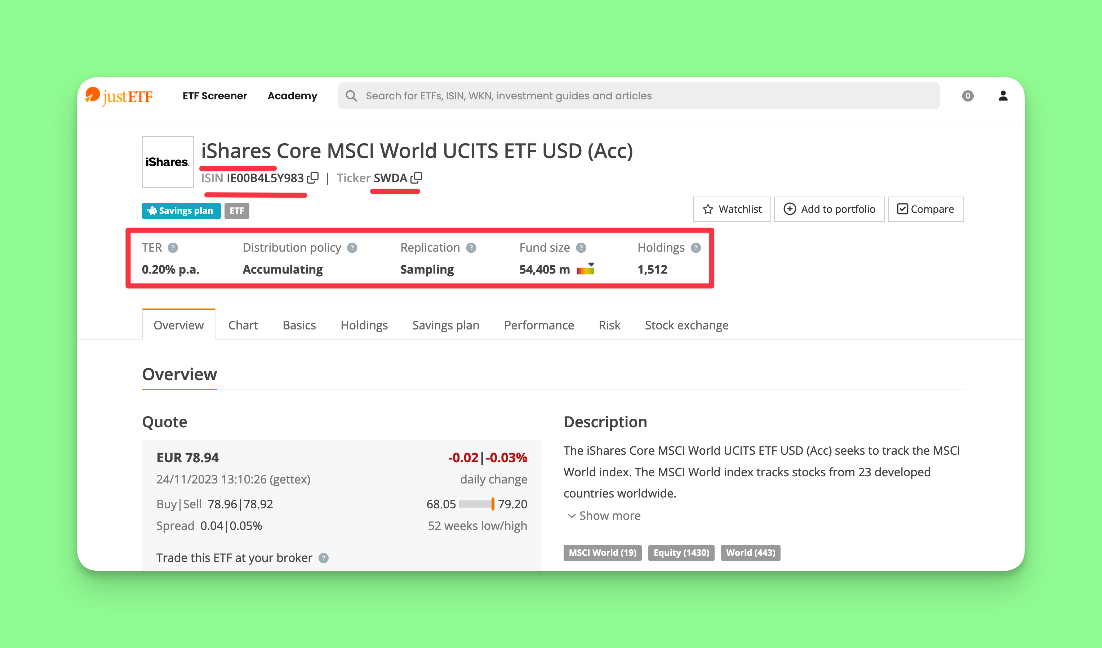Copy the SWDA ticker icon
Screen dimensions: 1102x648
pos(416,178)
